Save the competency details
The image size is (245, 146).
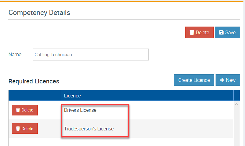[x=227, y=32]
